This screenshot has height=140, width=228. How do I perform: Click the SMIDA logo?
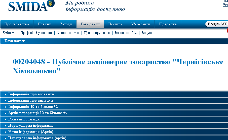pyautogui.click(x=31, y=6)
